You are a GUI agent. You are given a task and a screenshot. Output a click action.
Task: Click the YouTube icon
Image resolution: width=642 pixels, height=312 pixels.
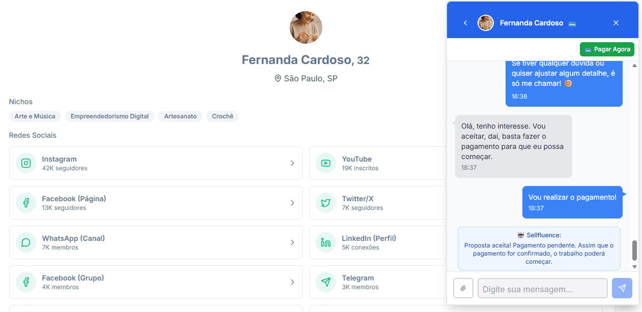(x=326, y=163)
